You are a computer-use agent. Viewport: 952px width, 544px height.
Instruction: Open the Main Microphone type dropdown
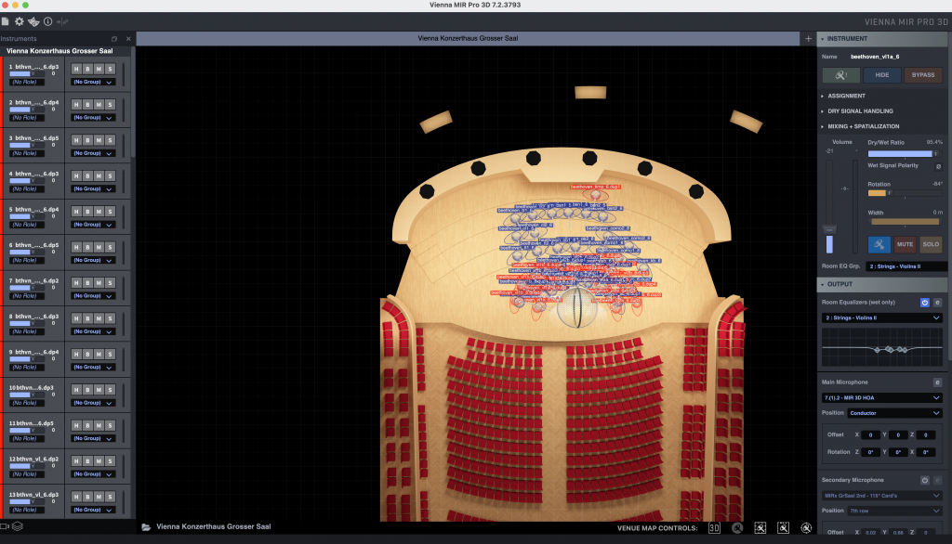[x=881, y=398]
